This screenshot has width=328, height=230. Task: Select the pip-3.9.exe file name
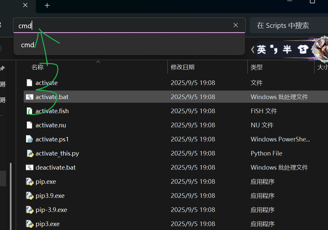pyautogui.click(x=51, y=210)
